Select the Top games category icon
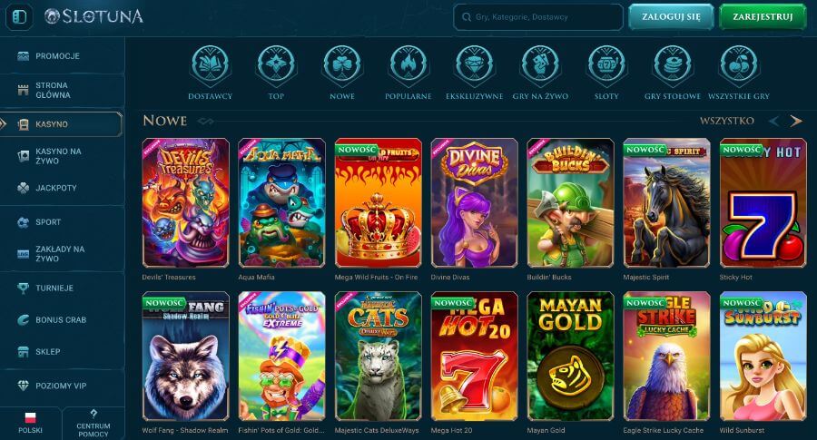The width and height of the screenshot is (817, 440). (276, 65)
